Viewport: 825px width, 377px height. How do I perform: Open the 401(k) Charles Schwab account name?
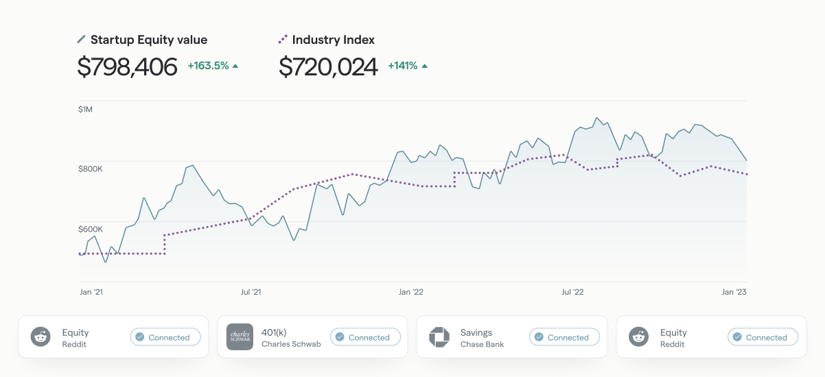[291, 337]
